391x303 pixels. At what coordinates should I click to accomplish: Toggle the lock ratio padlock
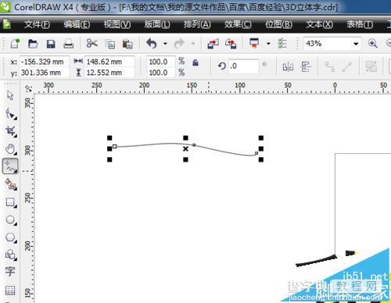[x=195, y=62]
